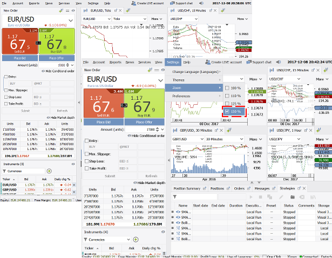The width and height of the screenshot is (332, 258).
Task: Edit strategy with the pencil icon
Action: pos(281,197)
